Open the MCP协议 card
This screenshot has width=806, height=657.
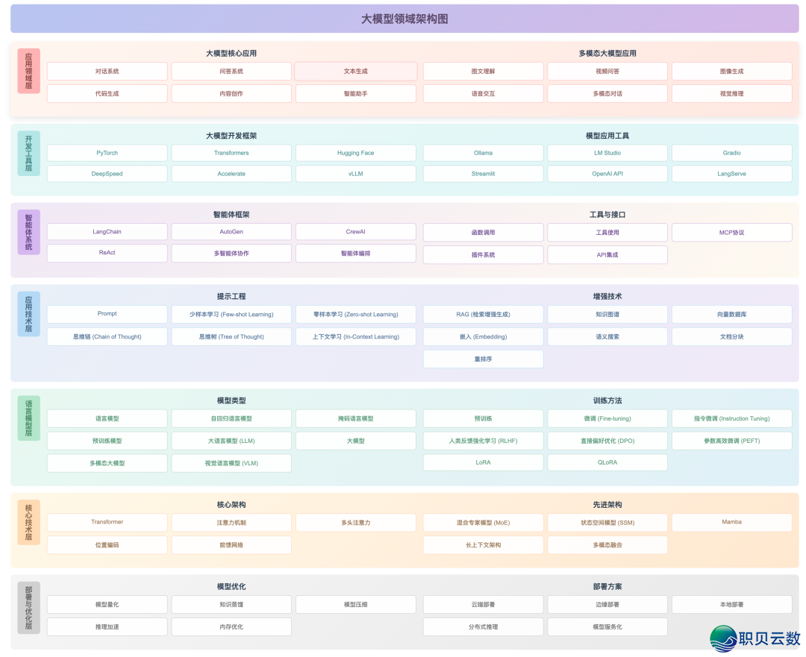(731, 233)
